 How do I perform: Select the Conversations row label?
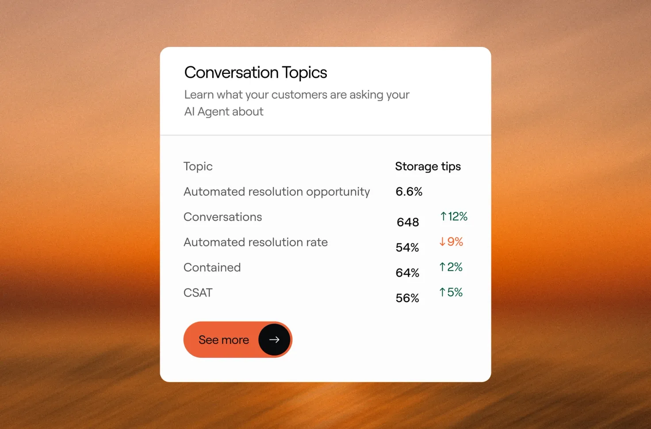[x=223, y=217]
